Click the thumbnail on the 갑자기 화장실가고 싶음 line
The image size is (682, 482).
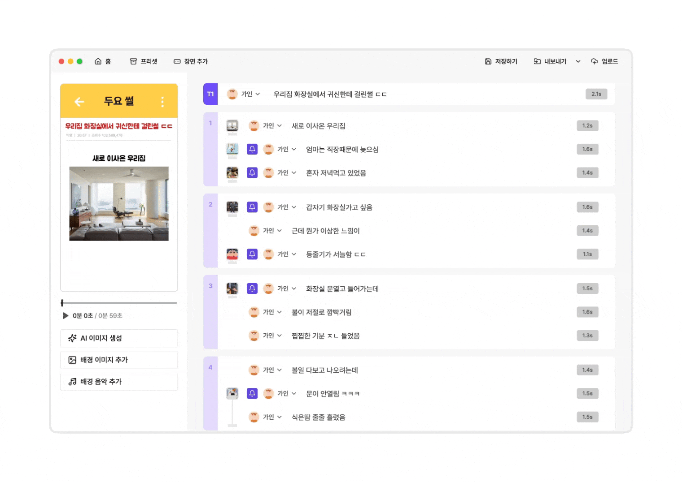232,207
